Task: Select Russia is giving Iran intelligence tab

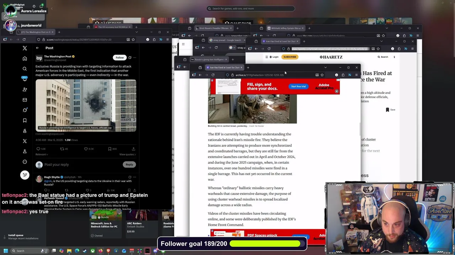Action: coord(210,59)
